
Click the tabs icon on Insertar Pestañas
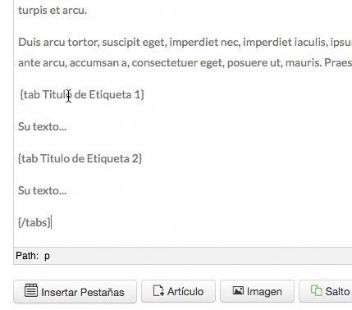point(31,290)
